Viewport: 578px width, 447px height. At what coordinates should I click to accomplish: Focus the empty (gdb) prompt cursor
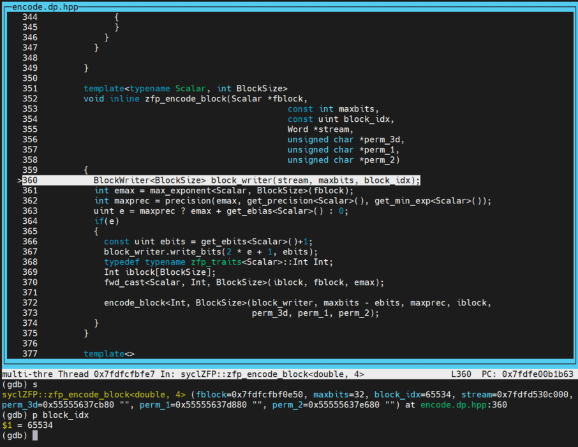[x=36, y=436]
